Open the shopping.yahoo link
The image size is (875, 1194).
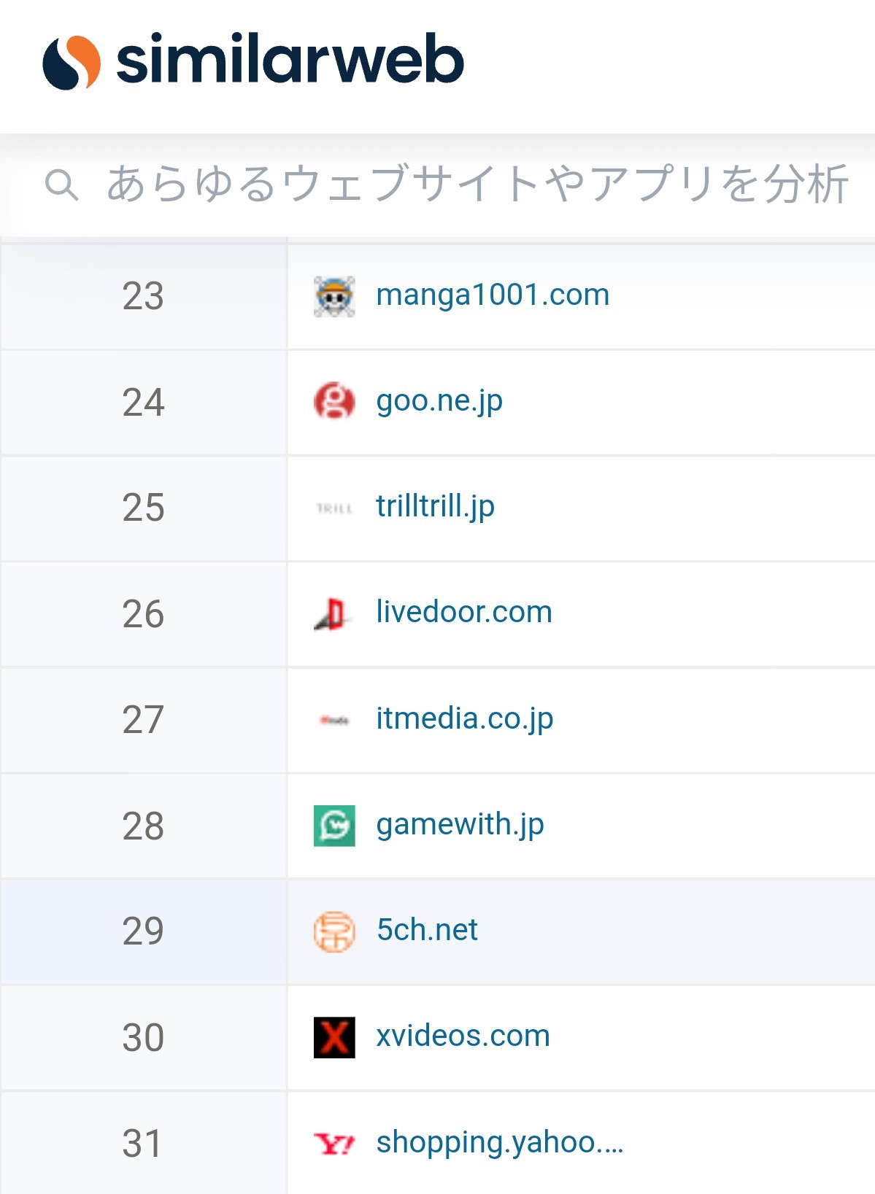click(500, 1142)
